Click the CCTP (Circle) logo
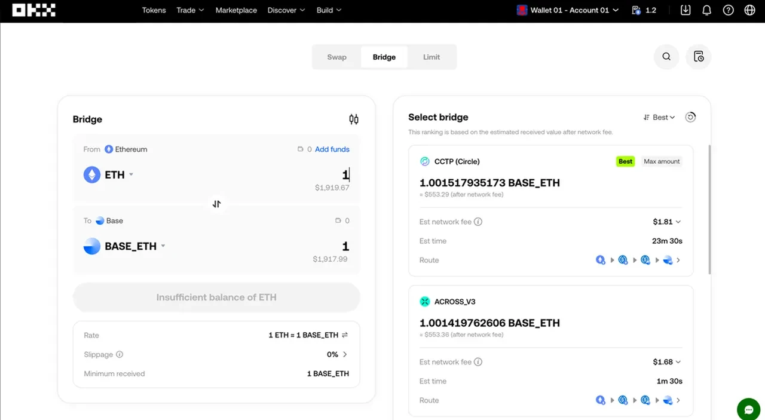 click(425, 161)
